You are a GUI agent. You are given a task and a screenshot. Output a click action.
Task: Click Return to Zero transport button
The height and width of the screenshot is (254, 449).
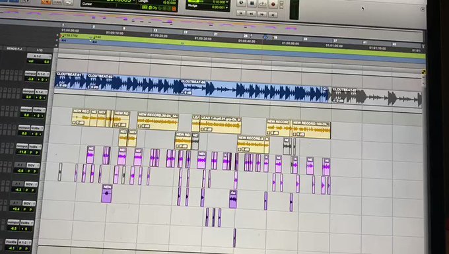241,13
